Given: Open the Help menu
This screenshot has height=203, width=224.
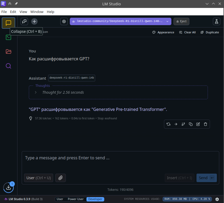Looking at the screenshot, I should (51, 12).
